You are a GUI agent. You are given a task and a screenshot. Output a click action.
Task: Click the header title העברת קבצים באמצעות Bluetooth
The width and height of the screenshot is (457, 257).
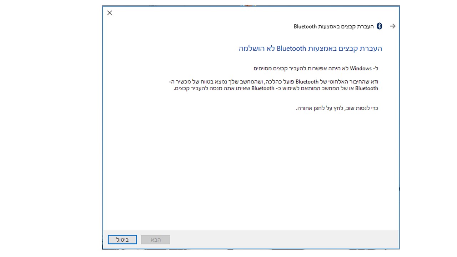click(333, 26)
